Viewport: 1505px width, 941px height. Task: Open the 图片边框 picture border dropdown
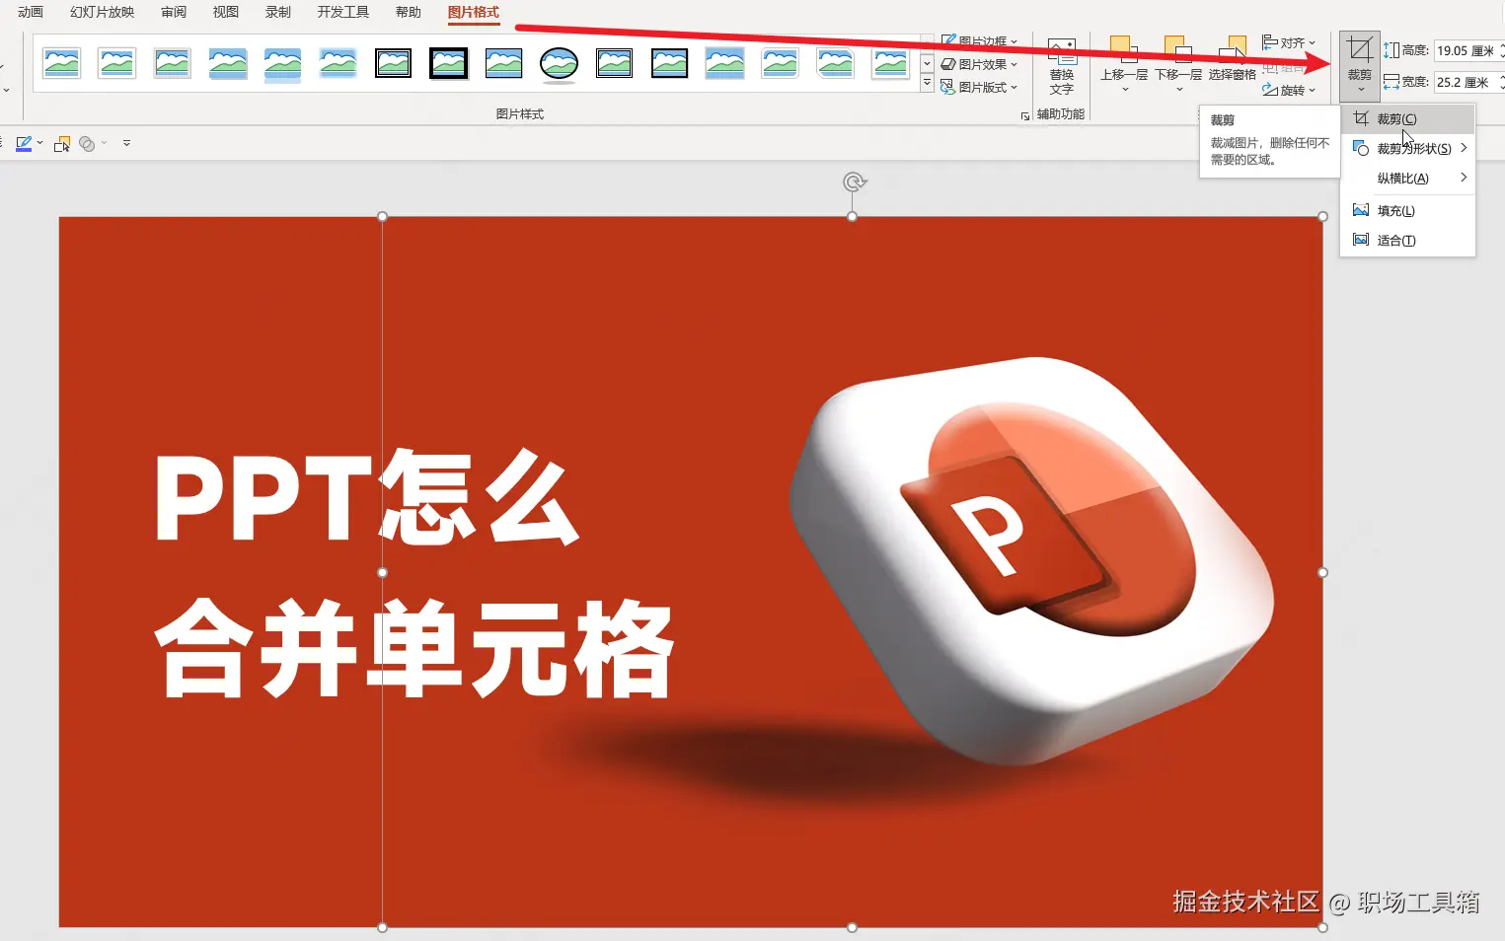click(979, 41)
